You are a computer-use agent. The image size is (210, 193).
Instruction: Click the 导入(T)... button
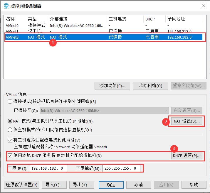pyautogui.click(x=54, y=185)
